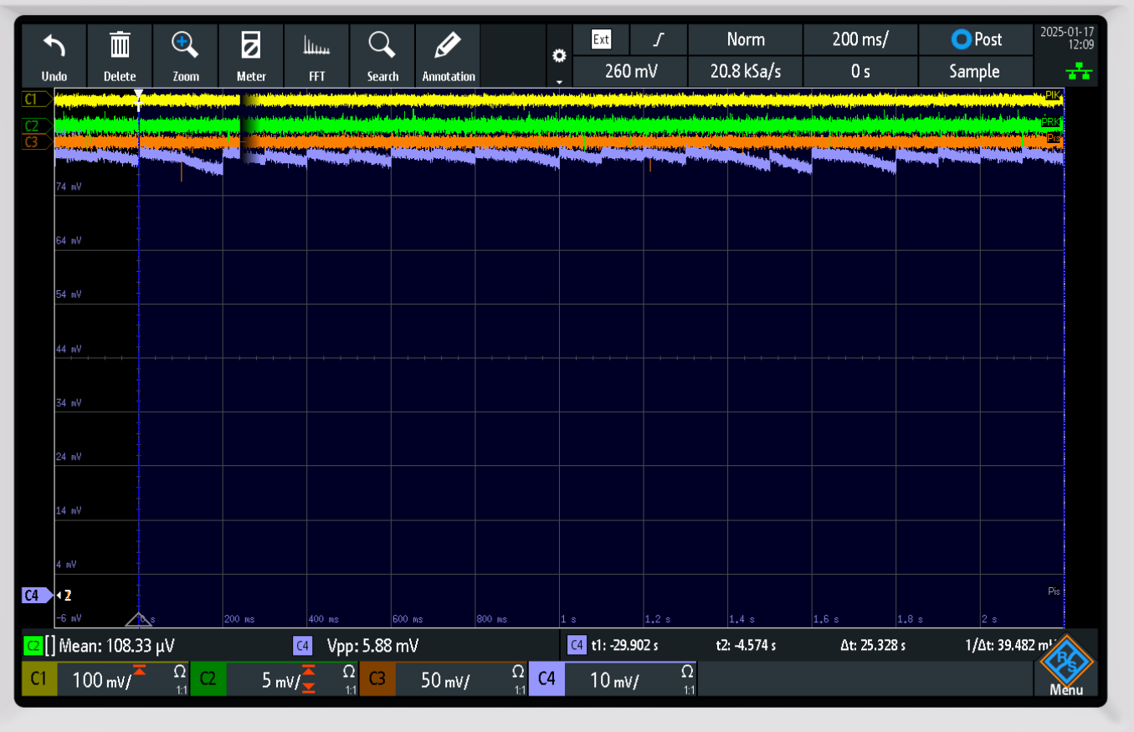1134x732 pixels.
Task: Click the 200 ms/ time scale button
Action: (859, 39)
